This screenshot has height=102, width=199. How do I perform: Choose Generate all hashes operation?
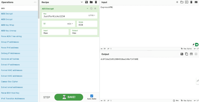(19, 59)
